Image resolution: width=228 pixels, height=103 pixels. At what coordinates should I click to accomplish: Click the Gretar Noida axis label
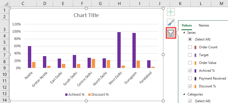39,79
